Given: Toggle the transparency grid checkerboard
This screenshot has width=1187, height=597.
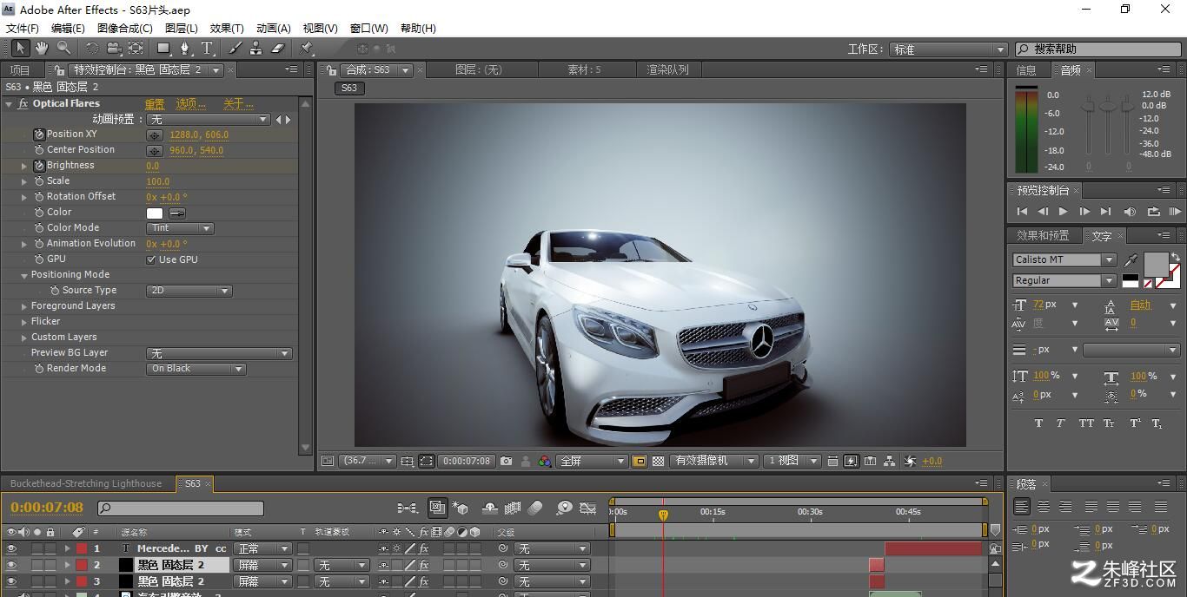Looking at the screenshot, I should point(658,462).
